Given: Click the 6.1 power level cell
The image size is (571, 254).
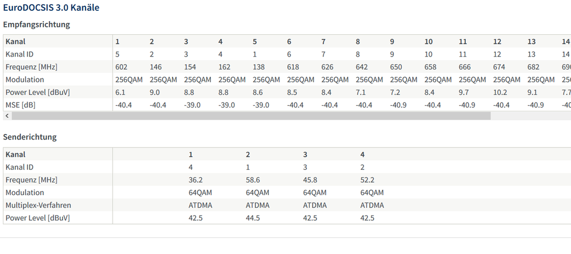Looking at the screenshot, I should tap(120, 92).
